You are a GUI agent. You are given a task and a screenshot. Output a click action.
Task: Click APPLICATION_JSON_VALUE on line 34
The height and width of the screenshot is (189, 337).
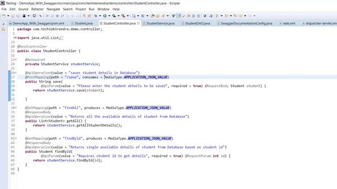148,108
